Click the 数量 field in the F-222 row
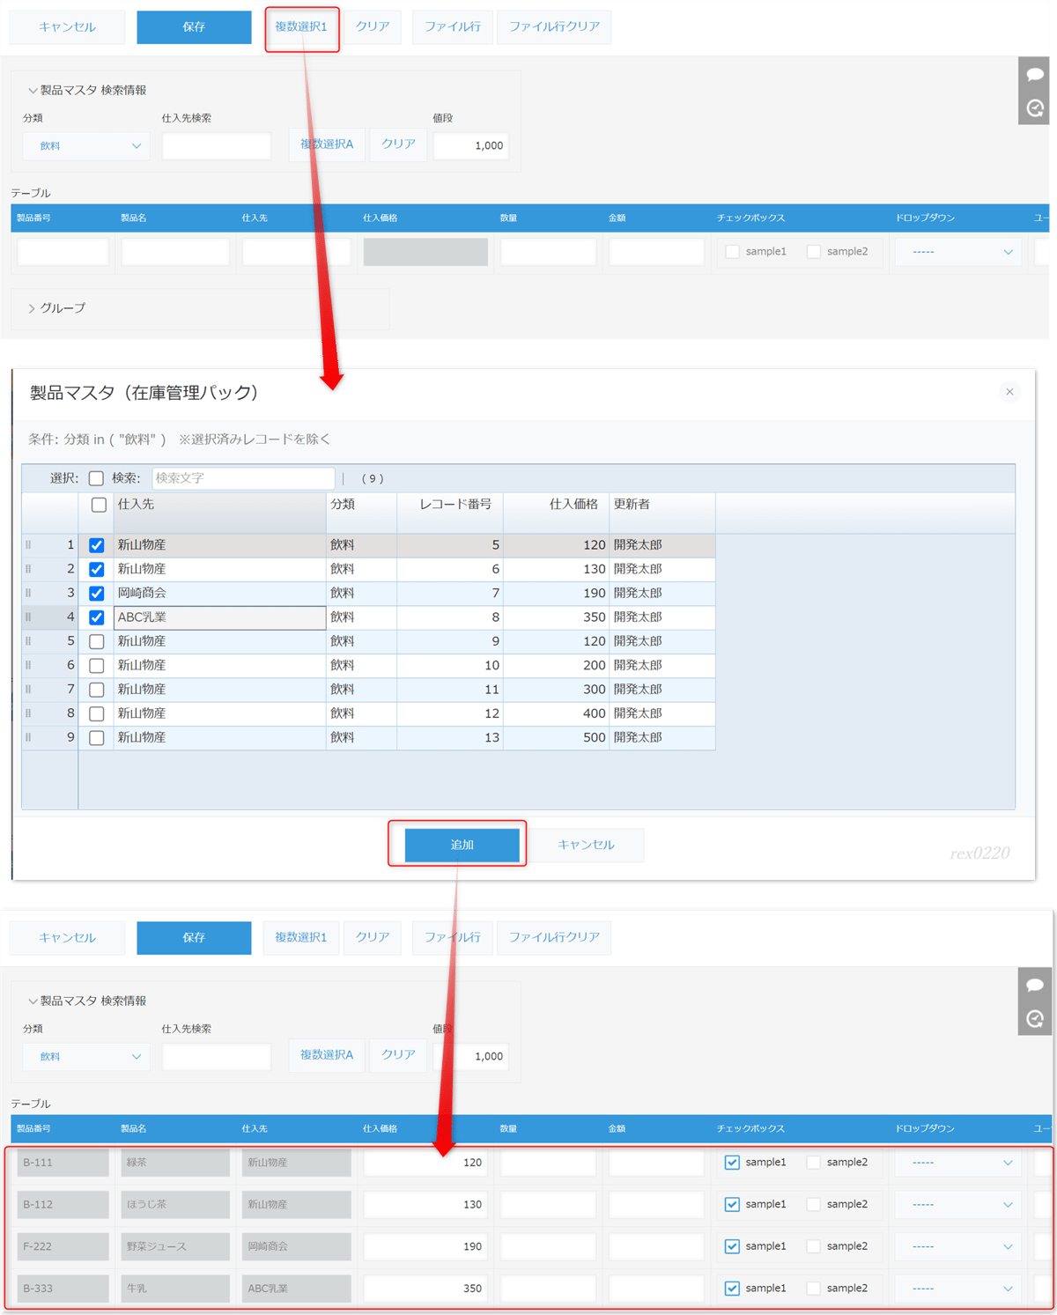The height and width of the screenshot is (1315, 1057). 548,1246
